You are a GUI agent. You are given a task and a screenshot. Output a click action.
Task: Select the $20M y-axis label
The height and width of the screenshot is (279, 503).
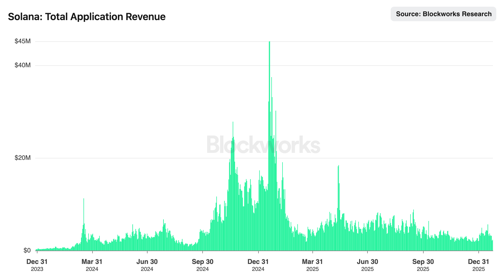tap(23, 158)
